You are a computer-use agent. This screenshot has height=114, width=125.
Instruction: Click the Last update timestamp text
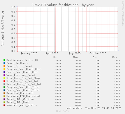tap(94, 108)
